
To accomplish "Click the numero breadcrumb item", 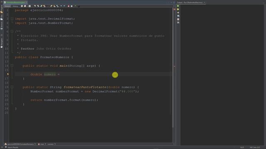I will (51, 144).
